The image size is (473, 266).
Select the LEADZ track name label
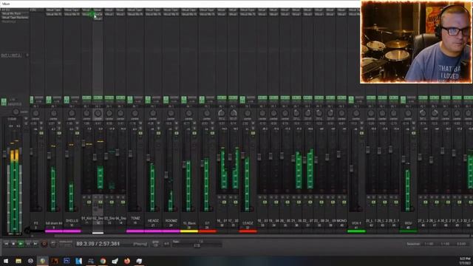pyautogui.click(x=248, y=223)
